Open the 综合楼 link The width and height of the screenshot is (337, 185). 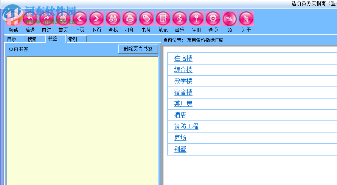(183, 70)
